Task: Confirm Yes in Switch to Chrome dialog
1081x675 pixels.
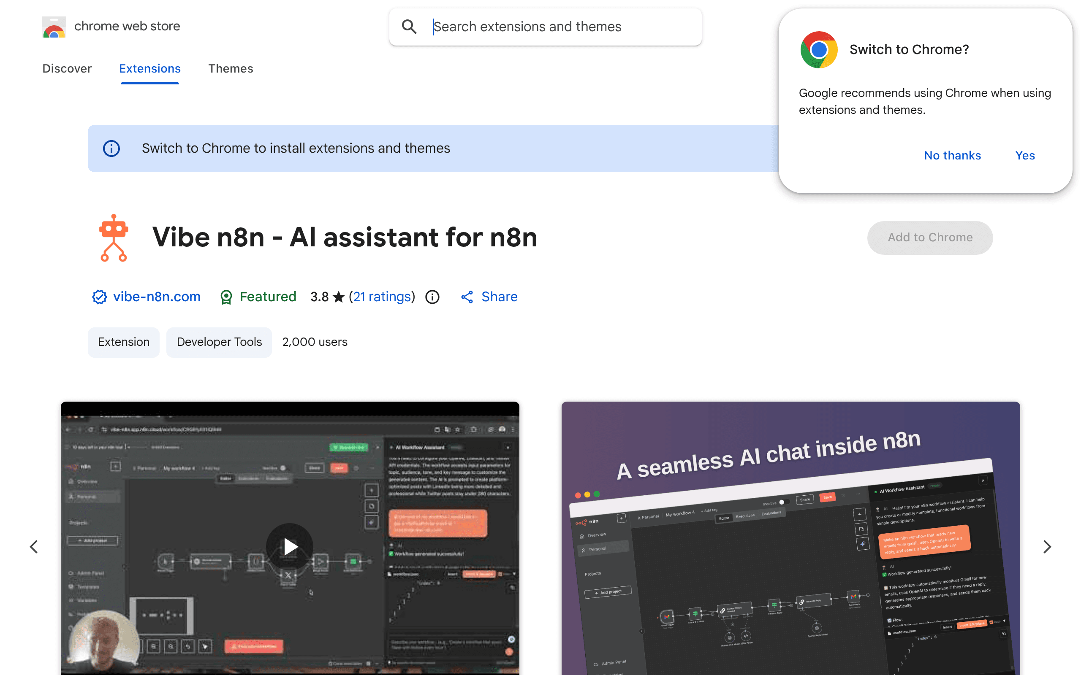Action: point(1025,155)
